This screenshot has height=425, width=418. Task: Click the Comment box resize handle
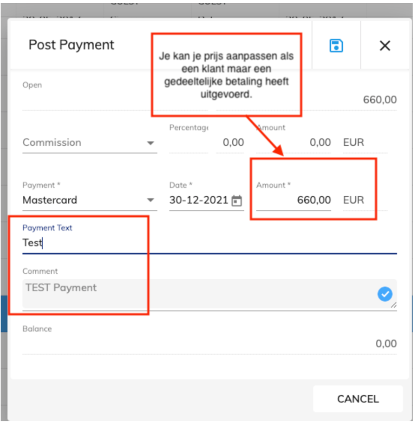(393, 305)
